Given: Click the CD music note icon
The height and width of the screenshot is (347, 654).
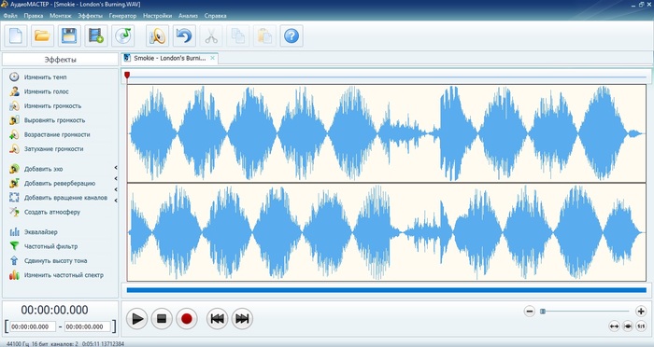Looking at the screenshot, I should (122, 35).
